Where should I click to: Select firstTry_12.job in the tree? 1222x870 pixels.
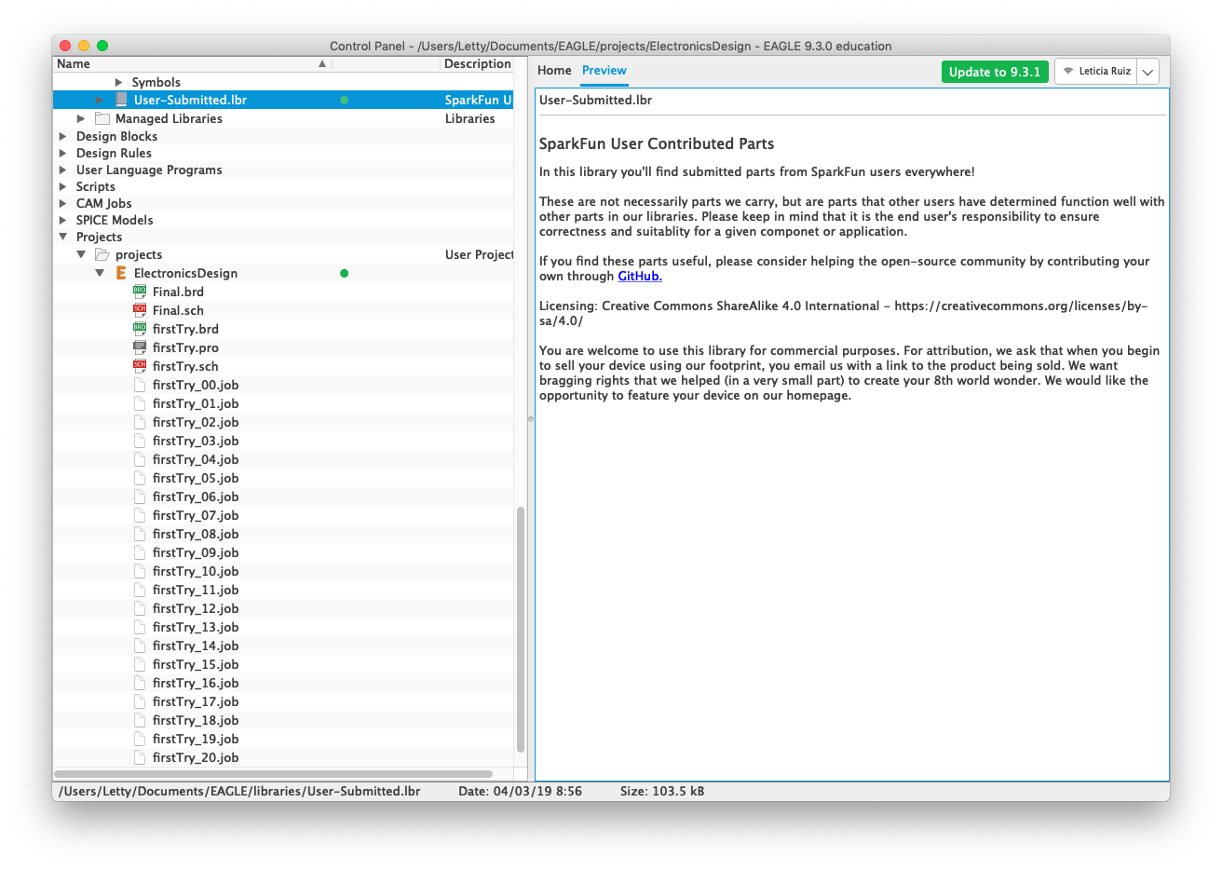pos(196,608)
